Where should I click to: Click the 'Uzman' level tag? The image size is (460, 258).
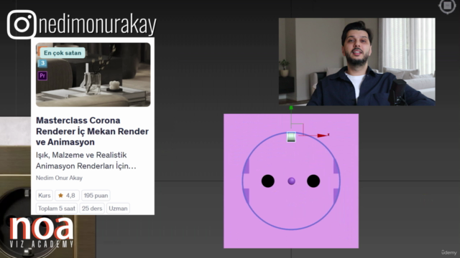click(x=118, y=209)
